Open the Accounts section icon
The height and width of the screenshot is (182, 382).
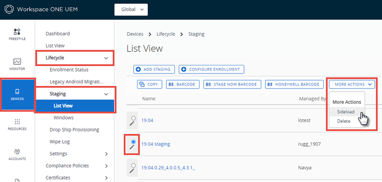pos(17,151)
